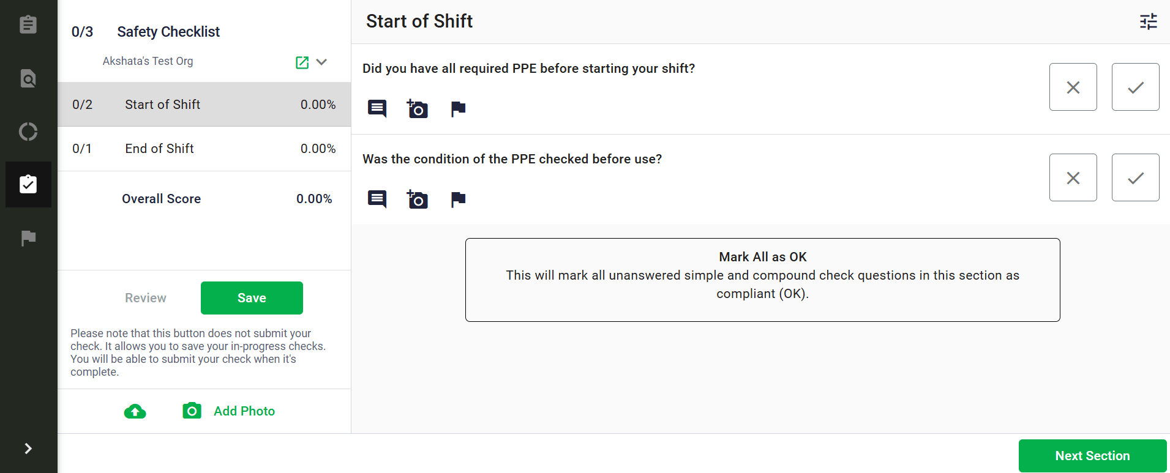Go to the Next Section

[x=1092, y=456]
